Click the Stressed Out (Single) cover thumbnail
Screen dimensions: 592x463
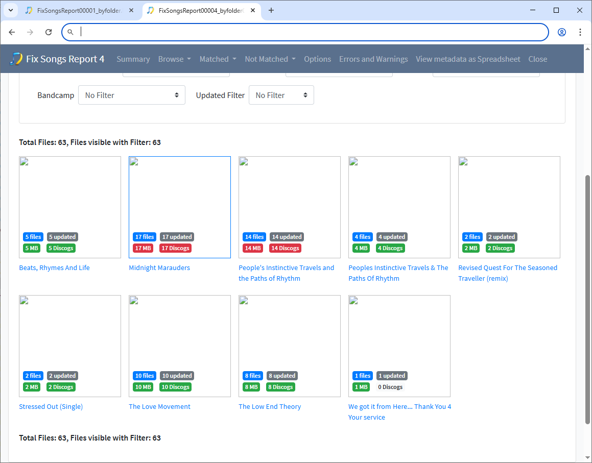(x=70, y=346)
